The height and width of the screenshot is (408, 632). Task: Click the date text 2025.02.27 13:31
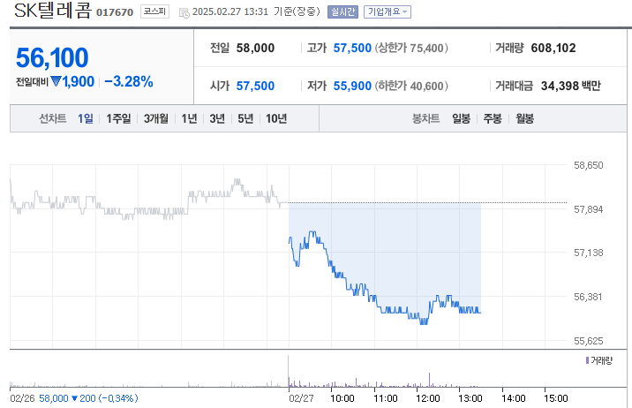230,11
